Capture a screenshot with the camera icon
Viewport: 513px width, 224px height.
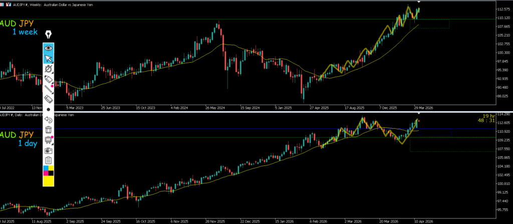pos(49,150)
